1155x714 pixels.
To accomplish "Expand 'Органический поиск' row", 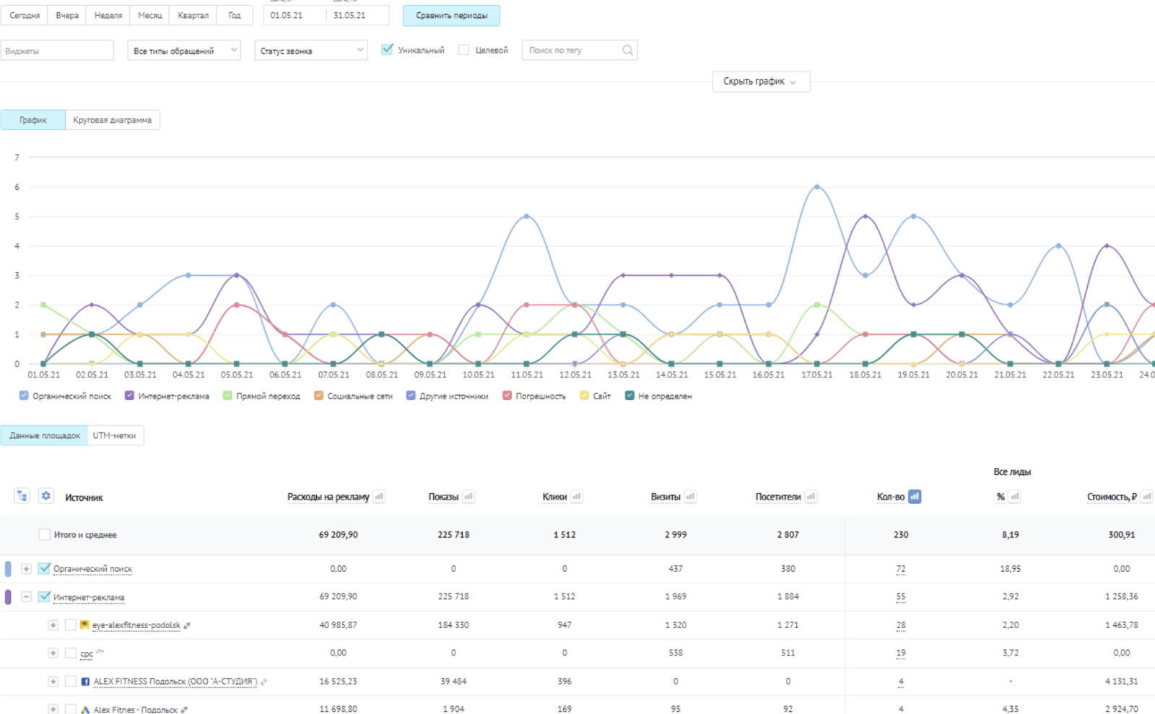I will point(26,569).
